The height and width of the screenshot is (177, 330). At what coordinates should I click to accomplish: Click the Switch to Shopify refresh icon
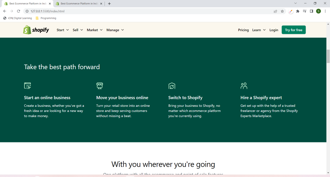click(172, 86)
